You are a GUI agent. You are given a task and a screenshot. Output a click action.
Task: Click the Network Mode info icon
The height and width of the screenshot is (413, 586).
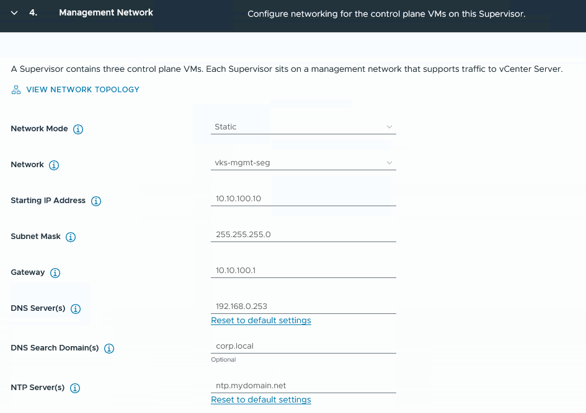(x=78, y=129)
